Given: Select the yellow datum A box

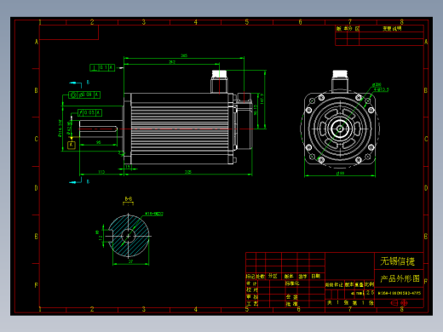Looking at the screenshot, I should 72,145.
